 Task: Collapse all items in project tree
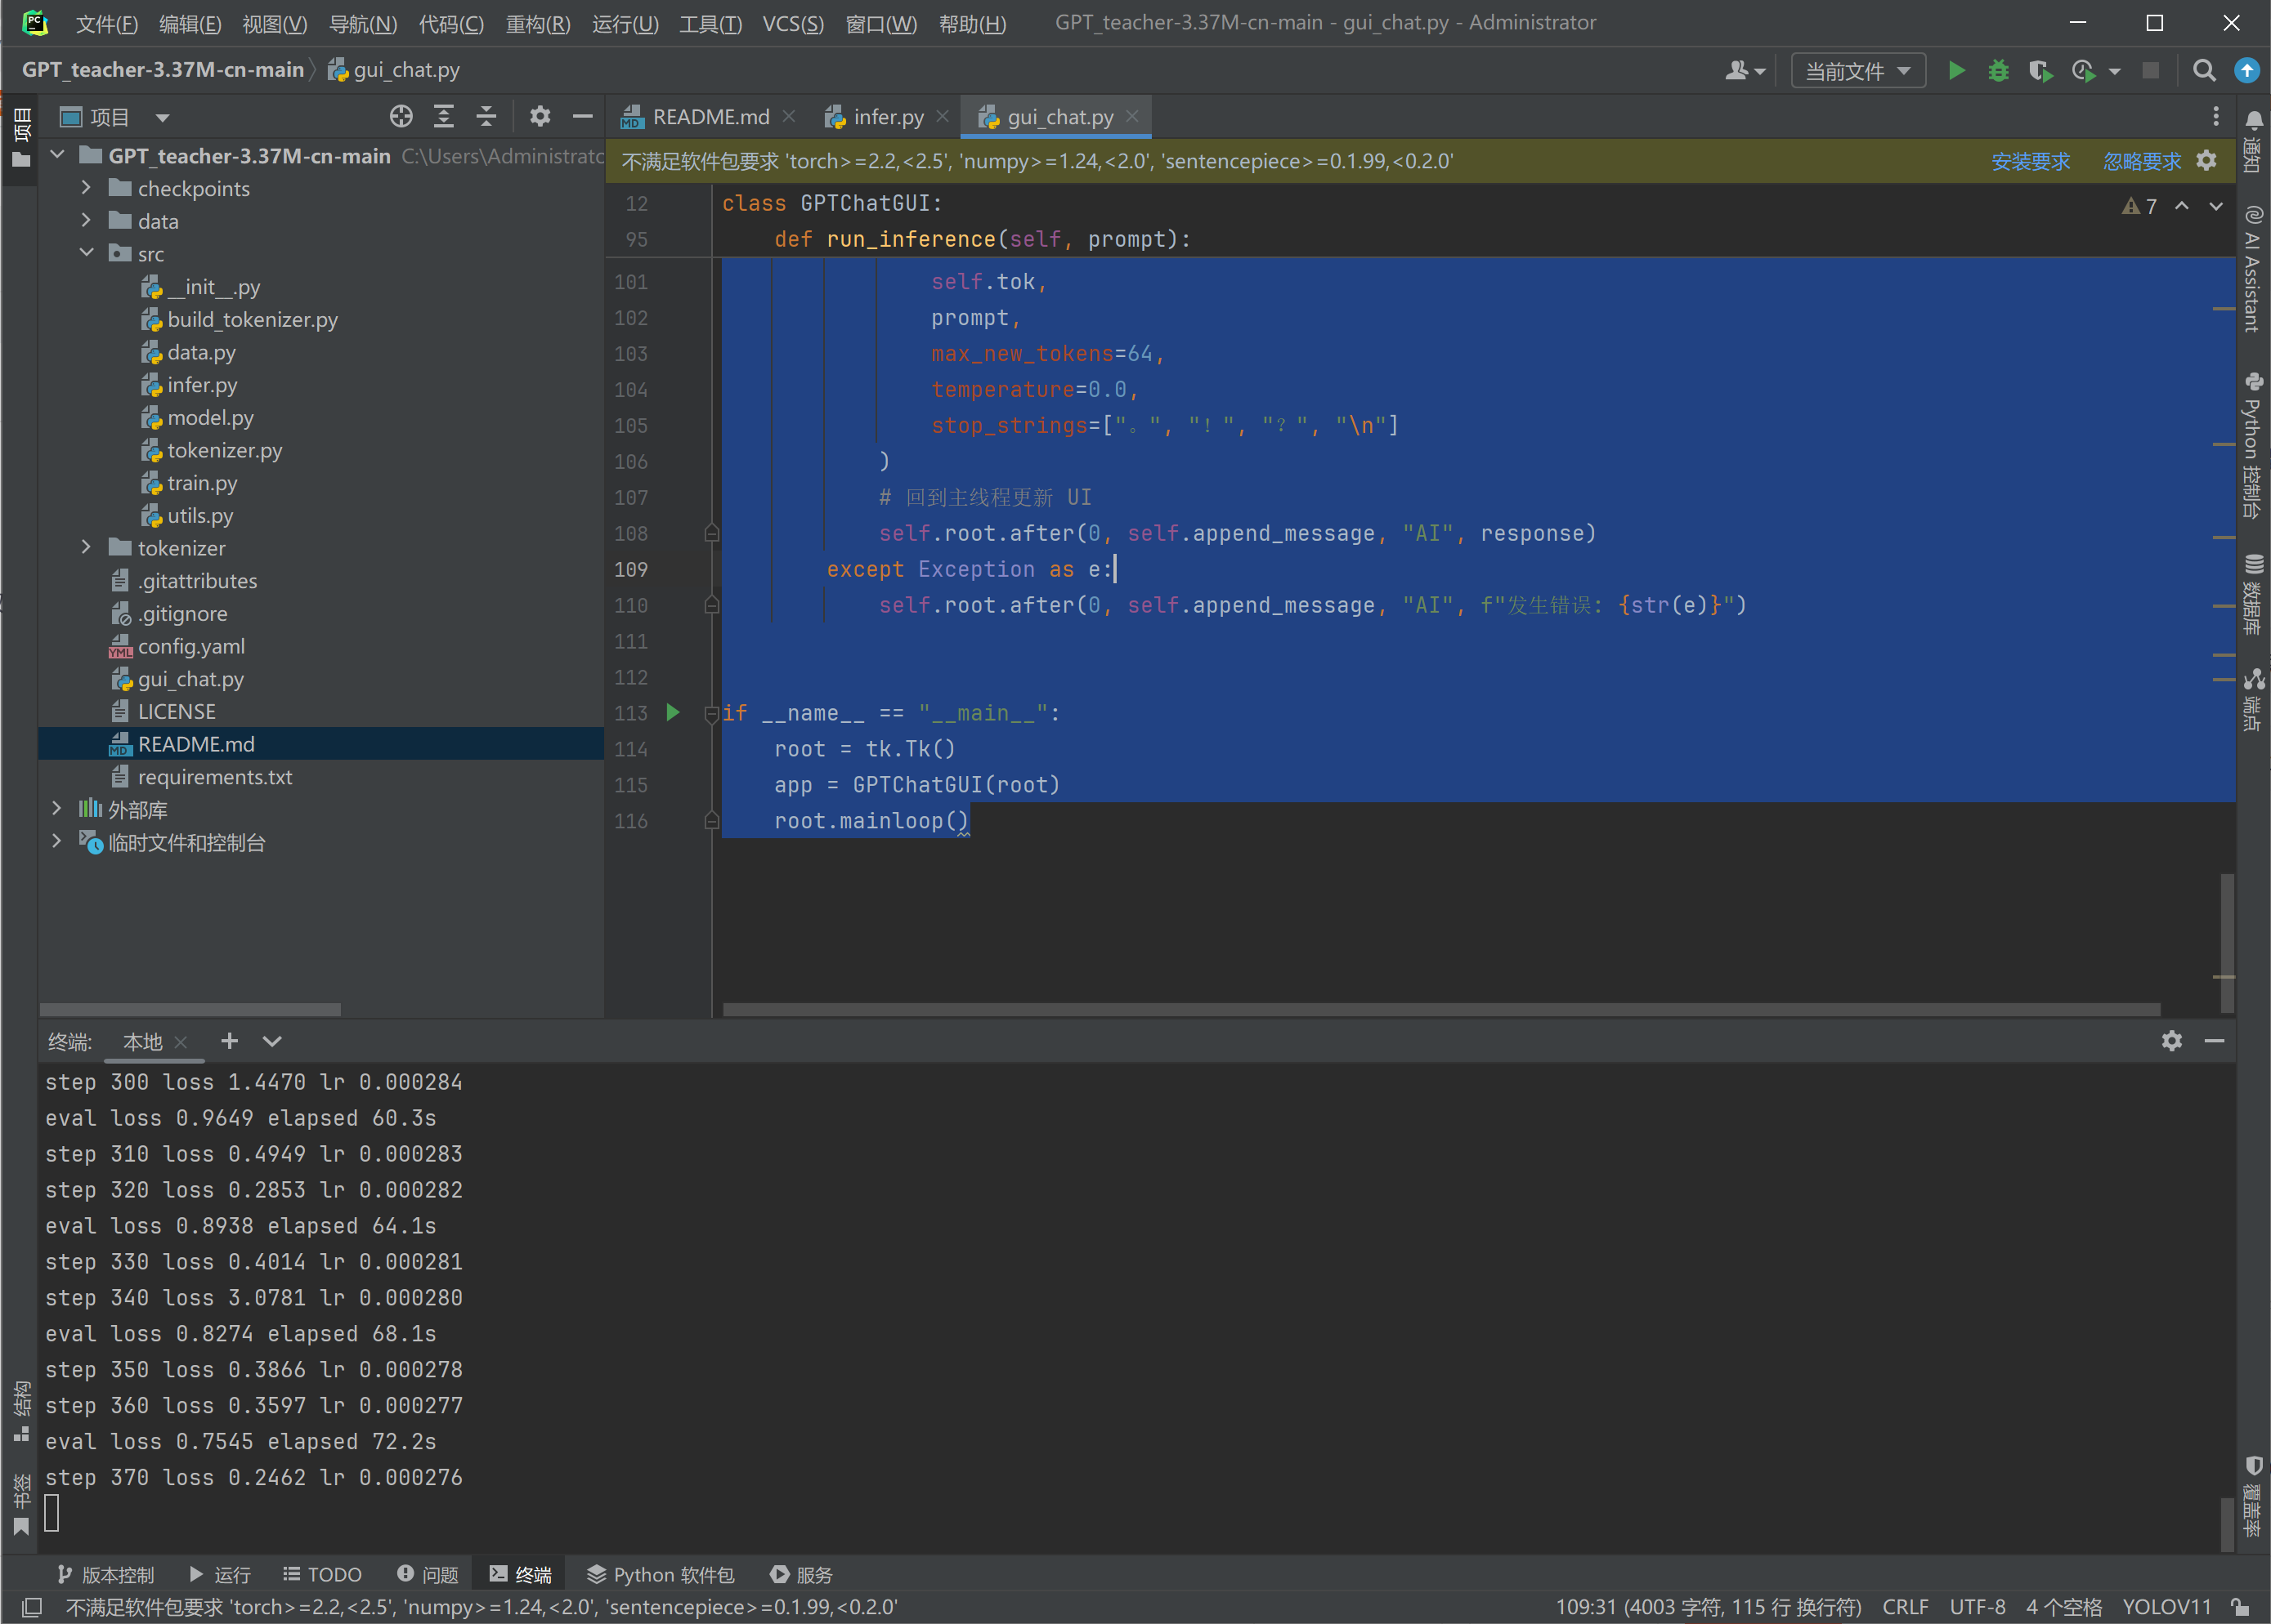486,117
